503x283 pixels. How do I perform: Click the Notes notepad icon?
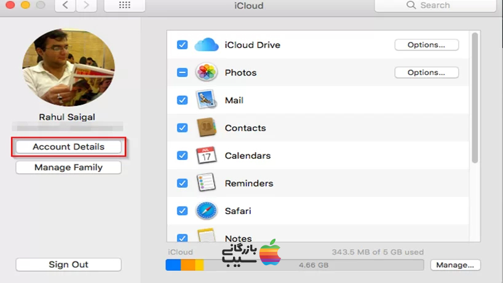coord(206,235)
